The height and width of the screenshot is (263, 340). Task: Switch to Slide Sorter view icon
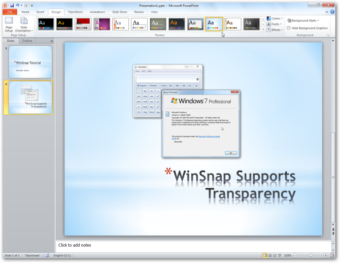click(270, 255)
